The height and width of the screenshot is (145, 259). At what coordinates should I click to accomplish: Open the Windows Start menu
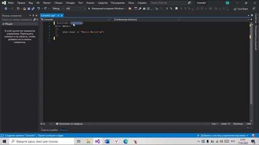[x=4, y=141]
